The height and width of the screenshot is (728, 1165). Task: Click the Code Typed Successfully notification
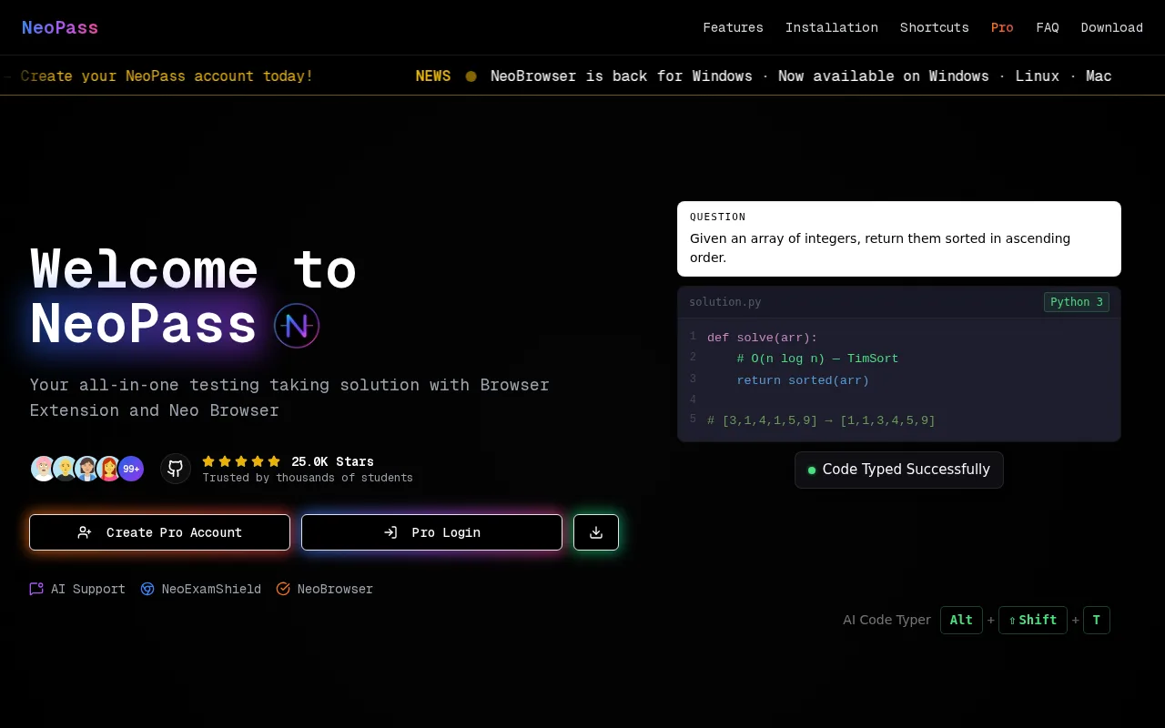click(899, 470)
